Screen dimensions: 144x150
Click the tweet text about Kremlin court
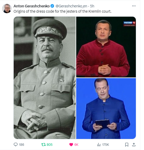[x=62, y=11]
